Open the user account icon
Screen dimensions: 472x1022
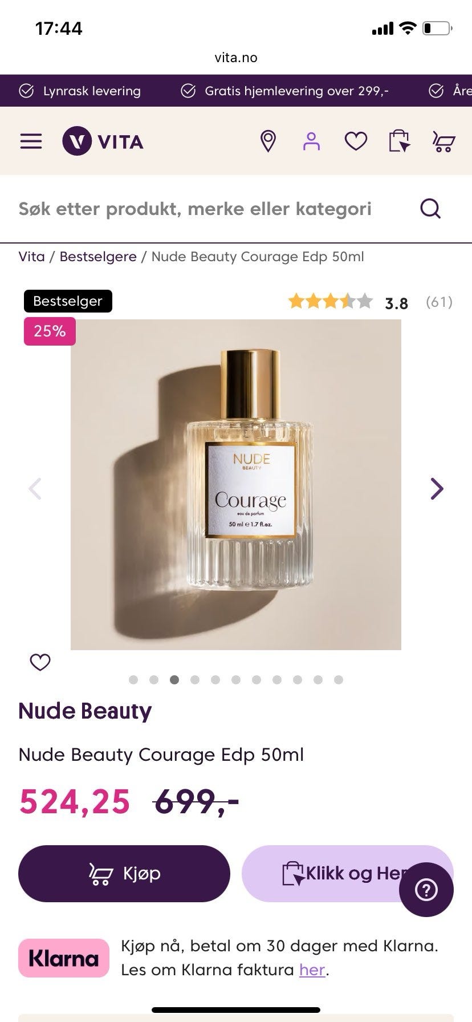pyautogui.click(x=311, y=141)
